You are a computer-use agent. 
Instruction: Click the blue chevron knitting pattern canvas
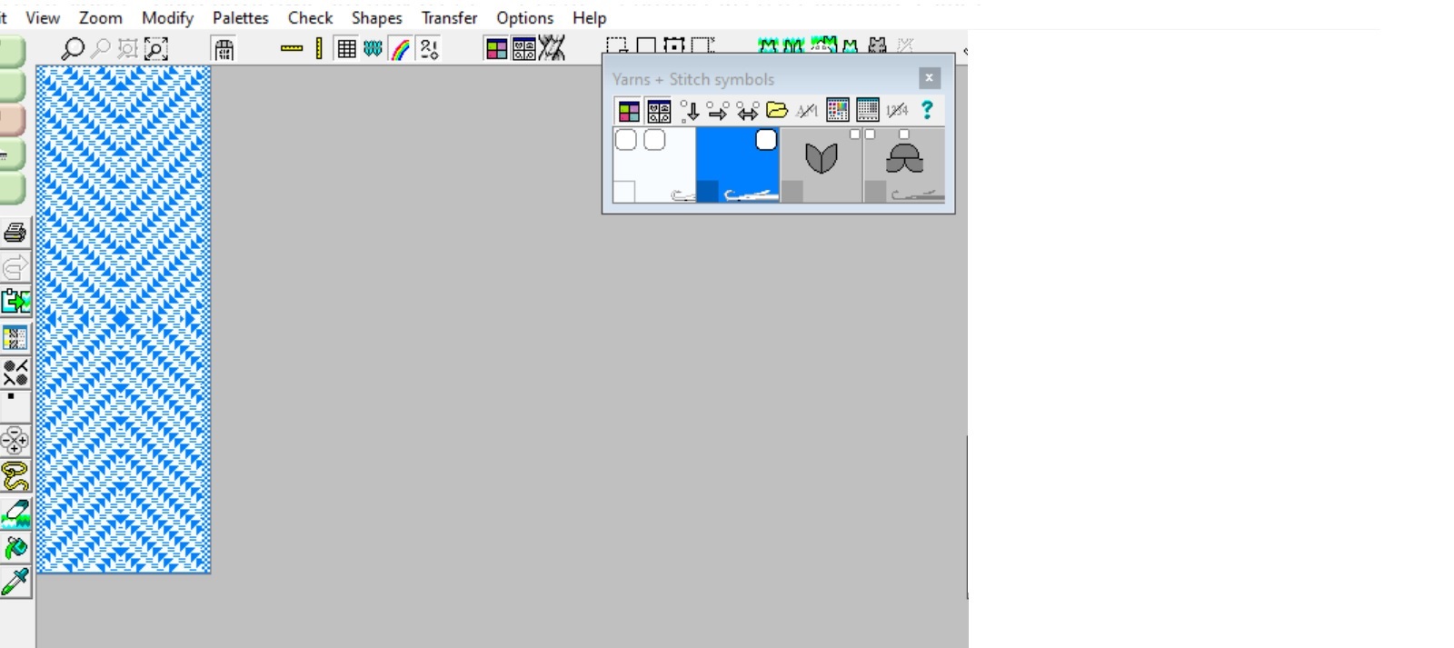(x=124, y=319)
